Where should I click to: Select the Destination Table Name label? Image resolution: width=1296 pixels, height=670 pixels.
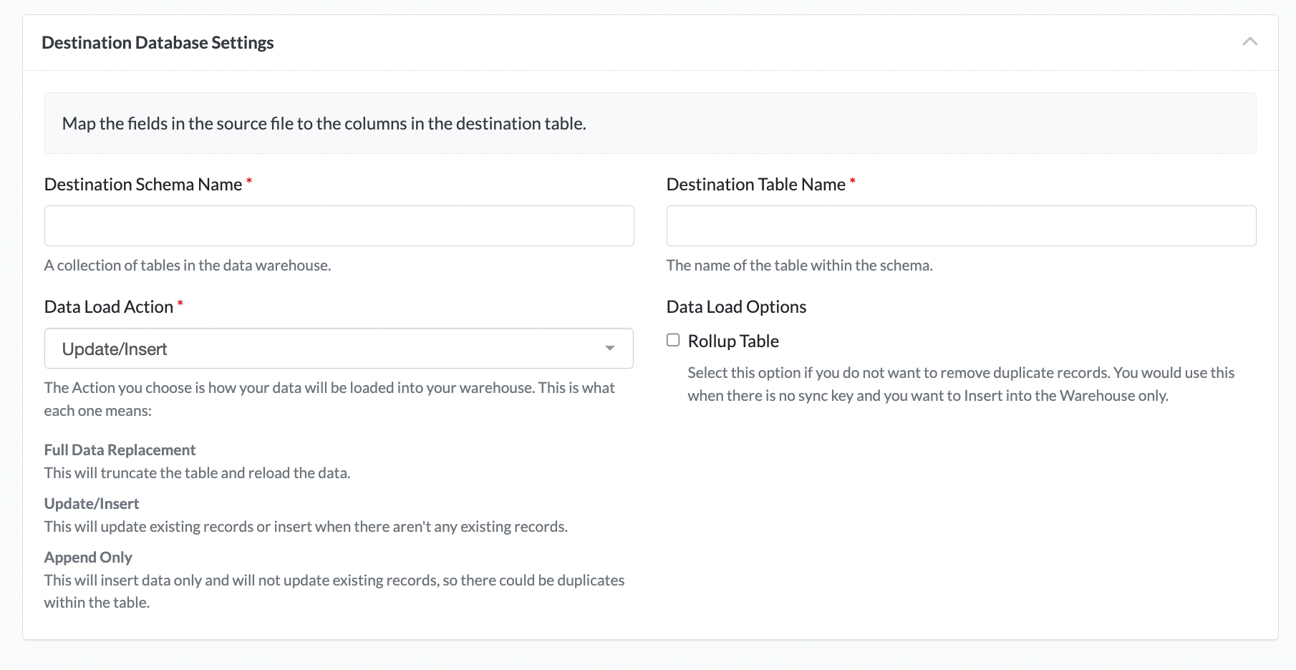point(755,185)
